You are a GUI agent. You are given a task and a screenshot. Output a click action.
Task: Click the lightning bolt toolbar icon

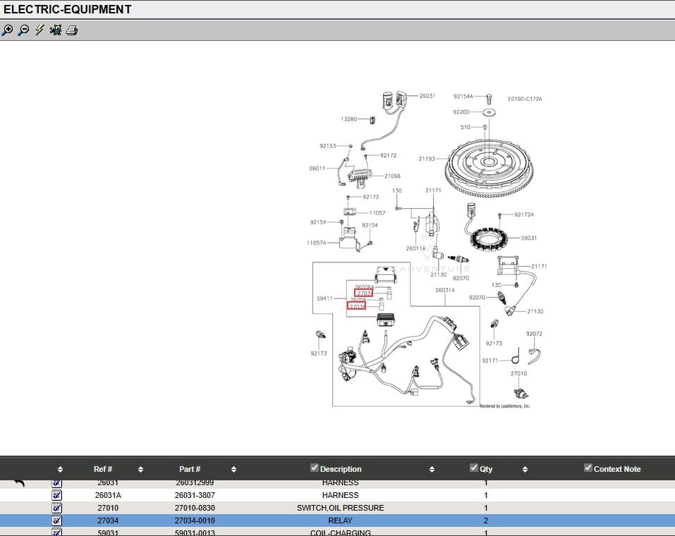[x=39, y=30]
